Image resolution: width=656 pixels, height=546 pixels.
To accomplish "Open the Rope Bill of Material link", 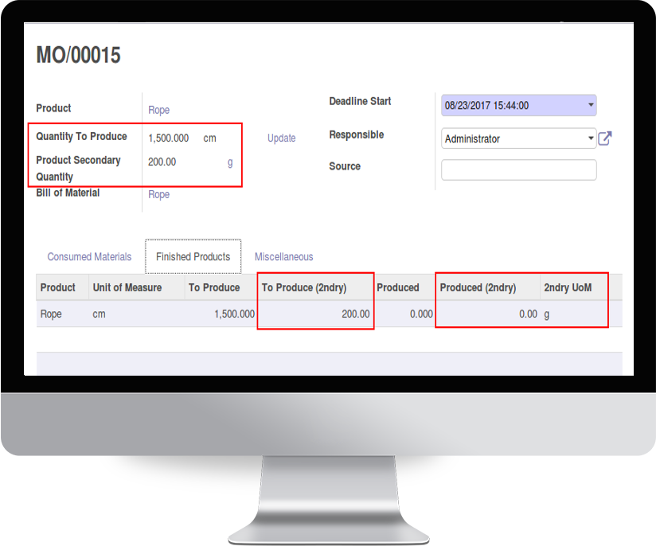I will coord(159,194).
